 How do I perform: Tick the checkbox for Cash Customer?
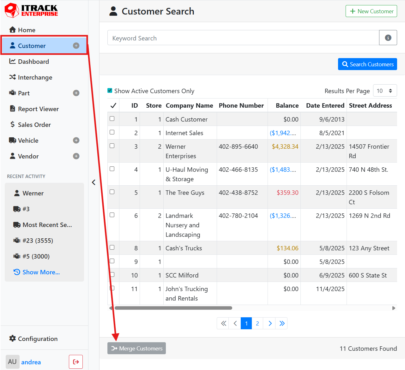112,119
